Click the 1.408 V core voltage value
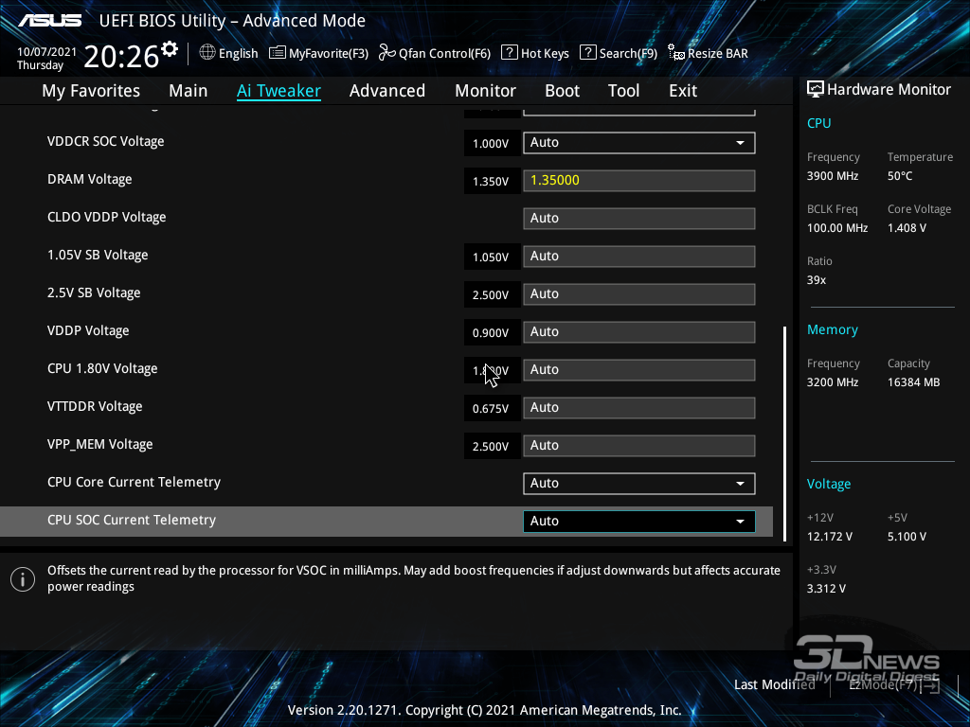Screen dimensions: 970x727 (907, 228)
